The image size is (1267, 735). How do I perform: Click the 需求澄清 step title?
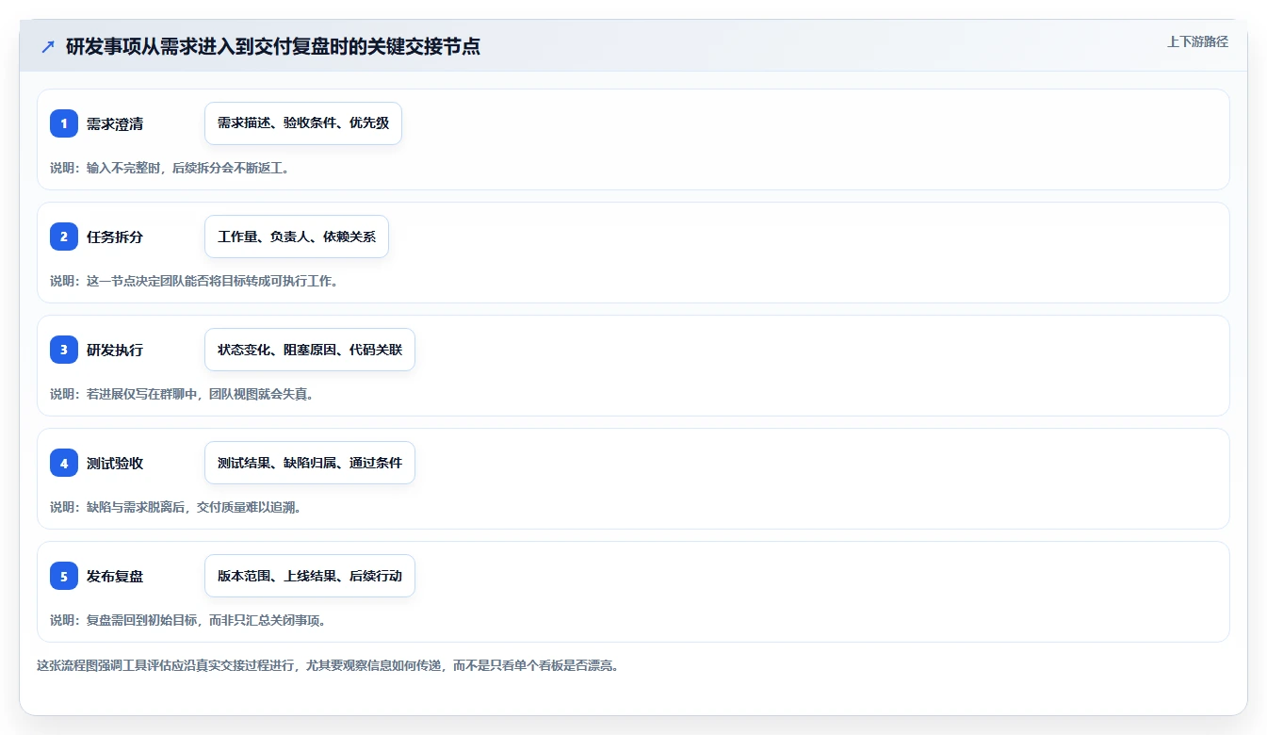coord(115,123)
